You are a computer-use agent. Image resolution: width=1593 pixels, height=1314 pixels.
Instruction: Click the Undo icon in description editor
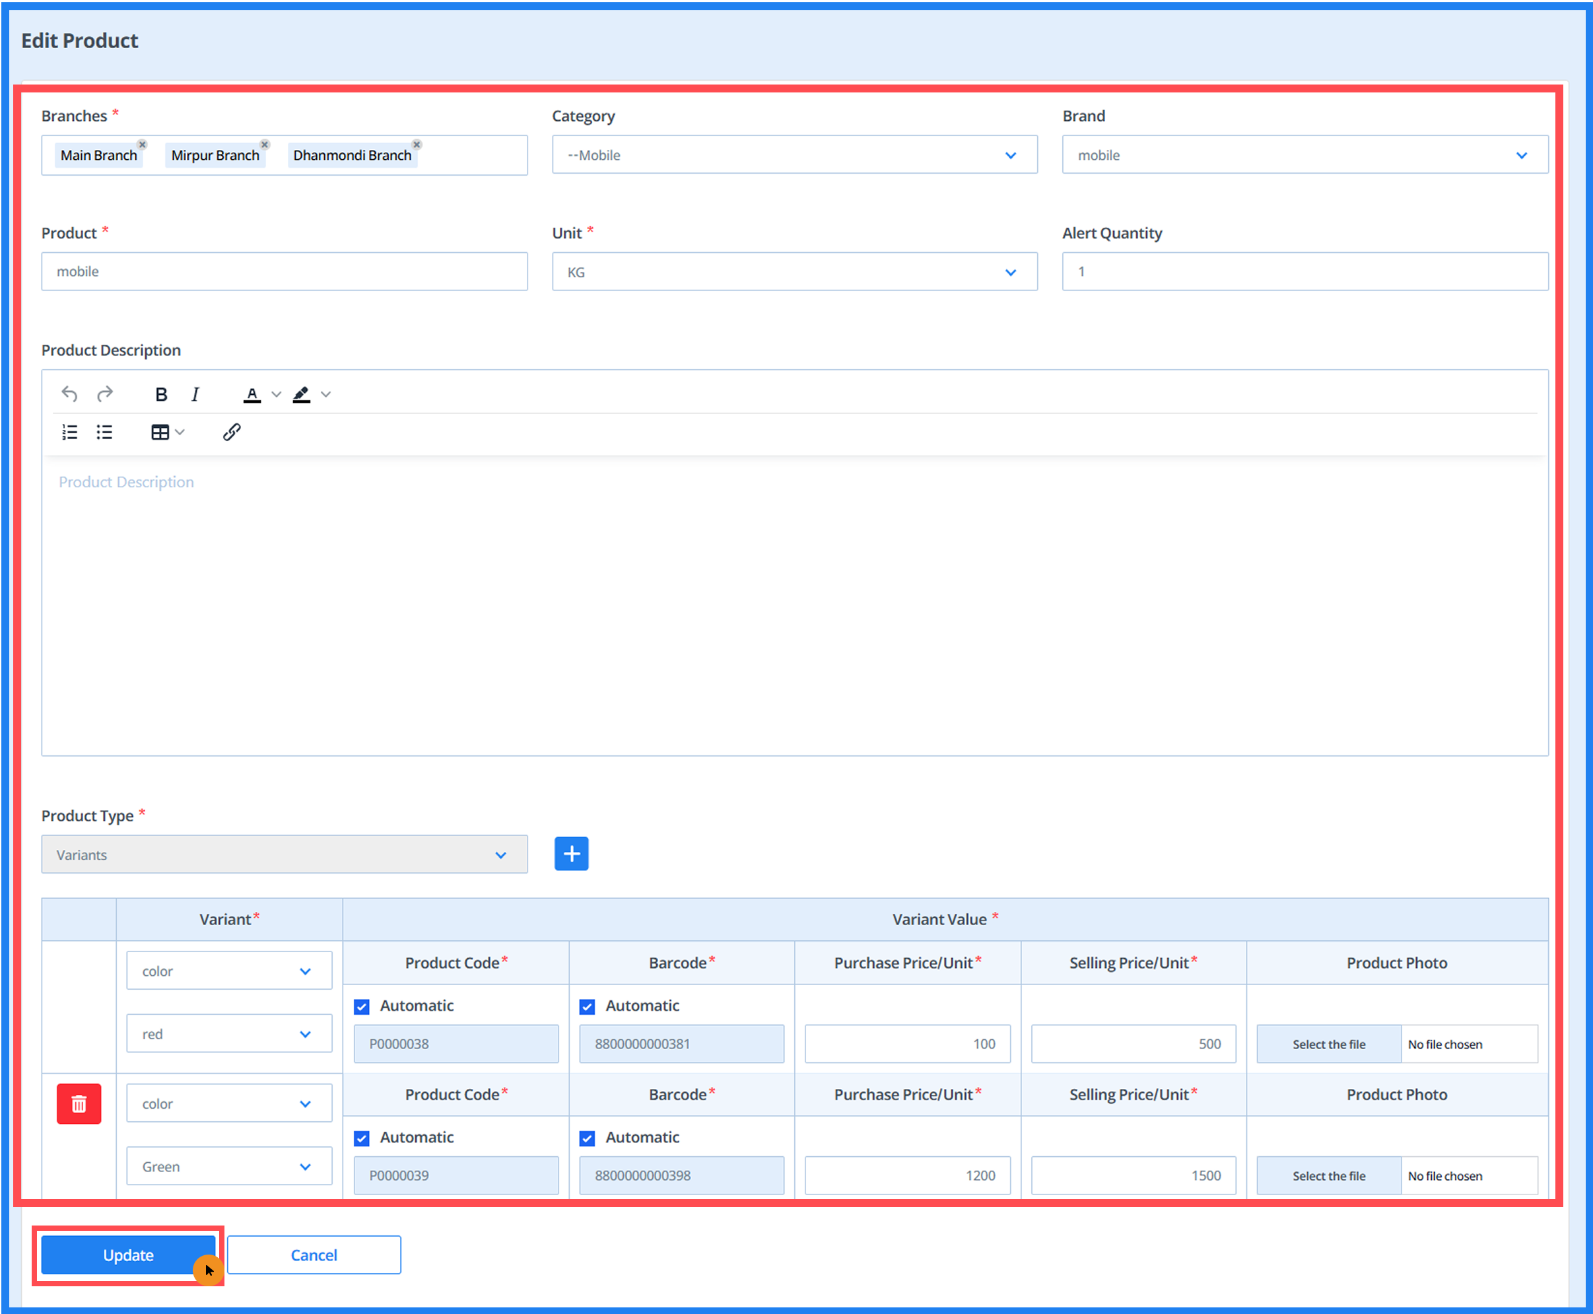[x=69, y=394]
